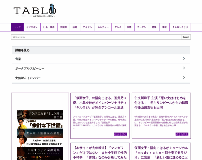Open the 社会・事件 menu item
The width and height of the screenshot is (202, 160).
pyautogui.click(x=49, y=27)
